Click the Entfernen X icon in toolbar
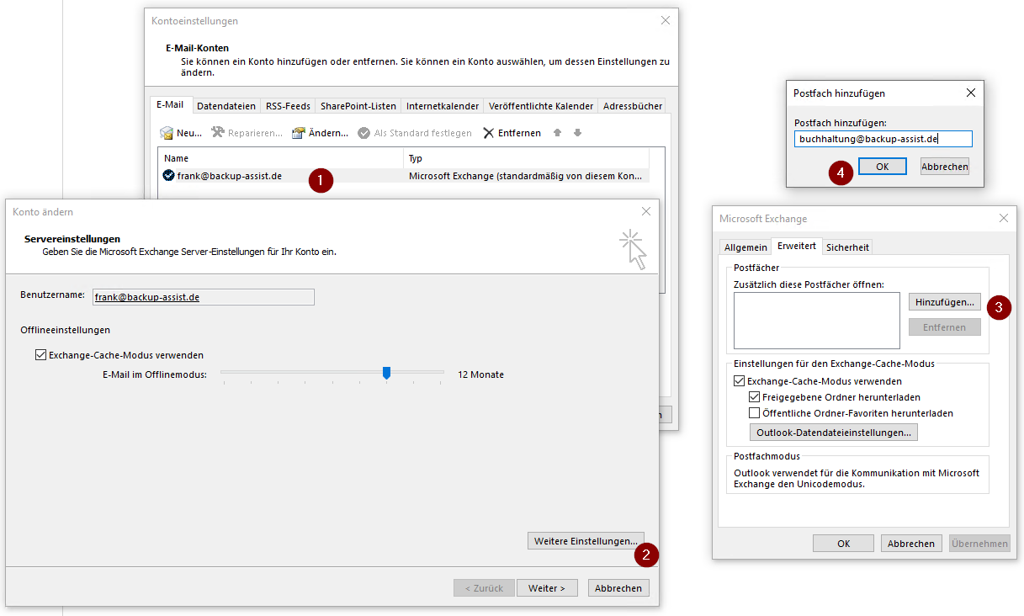Image resolution: width=1024 pixels, height=616 pixels. pyautogui.click(x=489, y=133)
